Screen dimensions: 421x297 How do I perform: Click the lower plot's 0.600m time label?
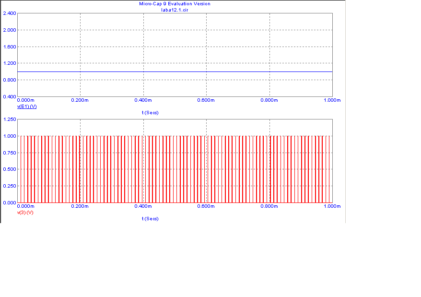point(206,206)
